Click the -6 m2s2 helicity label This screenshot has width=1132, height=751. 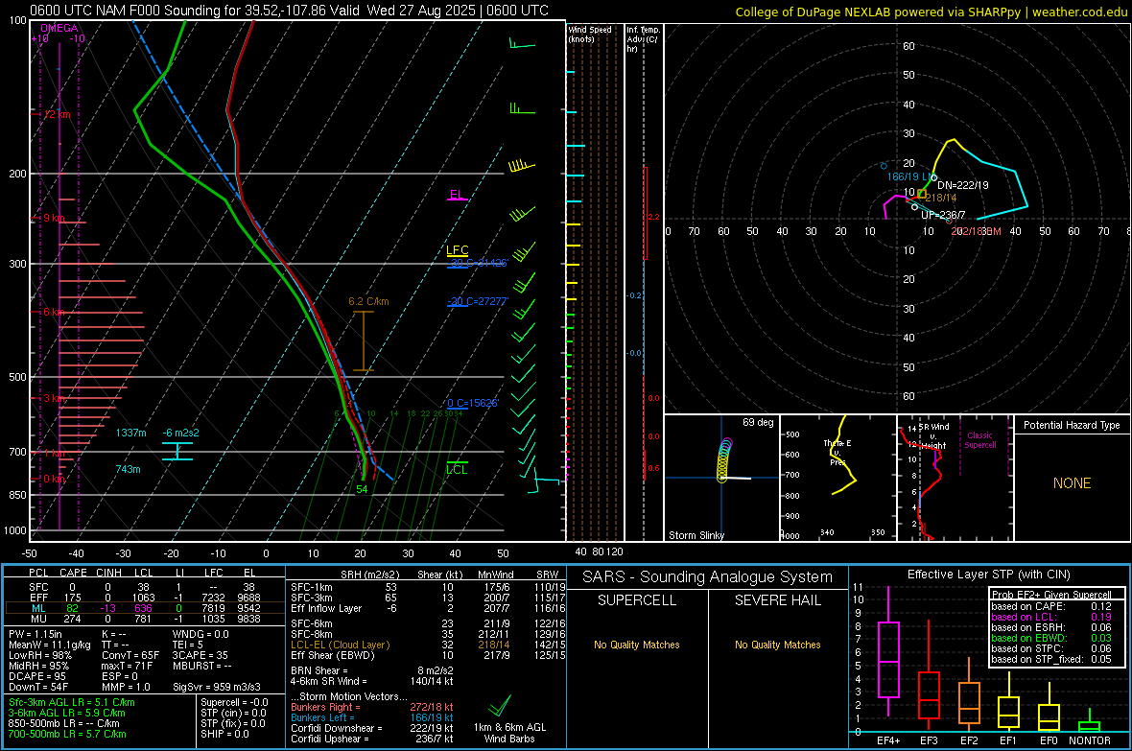tap(180, 433)
